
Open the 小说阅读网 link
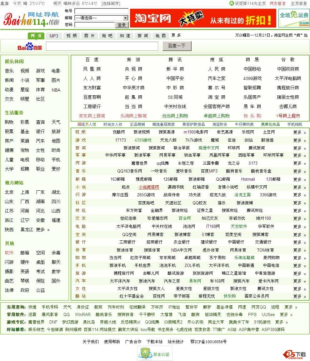[149, 187]
